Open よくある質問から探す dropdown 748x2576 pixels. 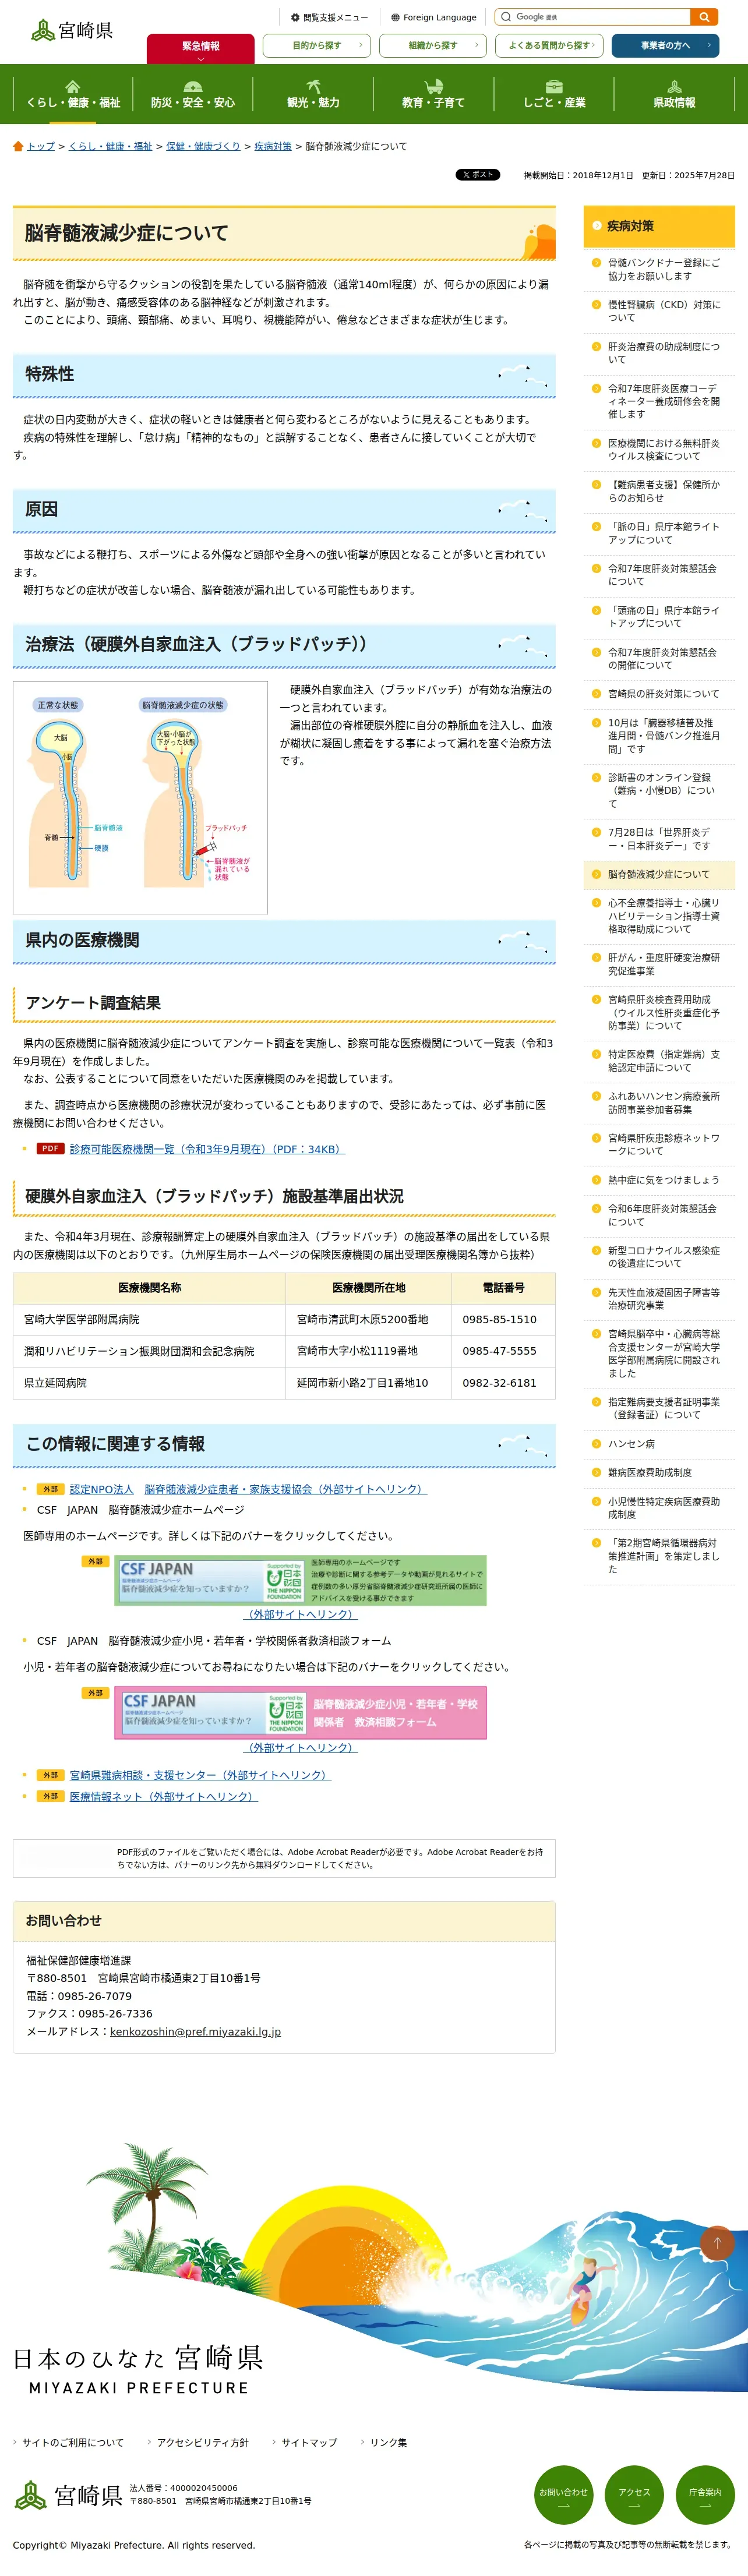pyautogui.click(x=549, y=45)
